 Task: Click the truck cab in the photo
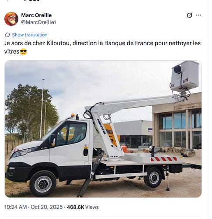[x=58, y=146]
